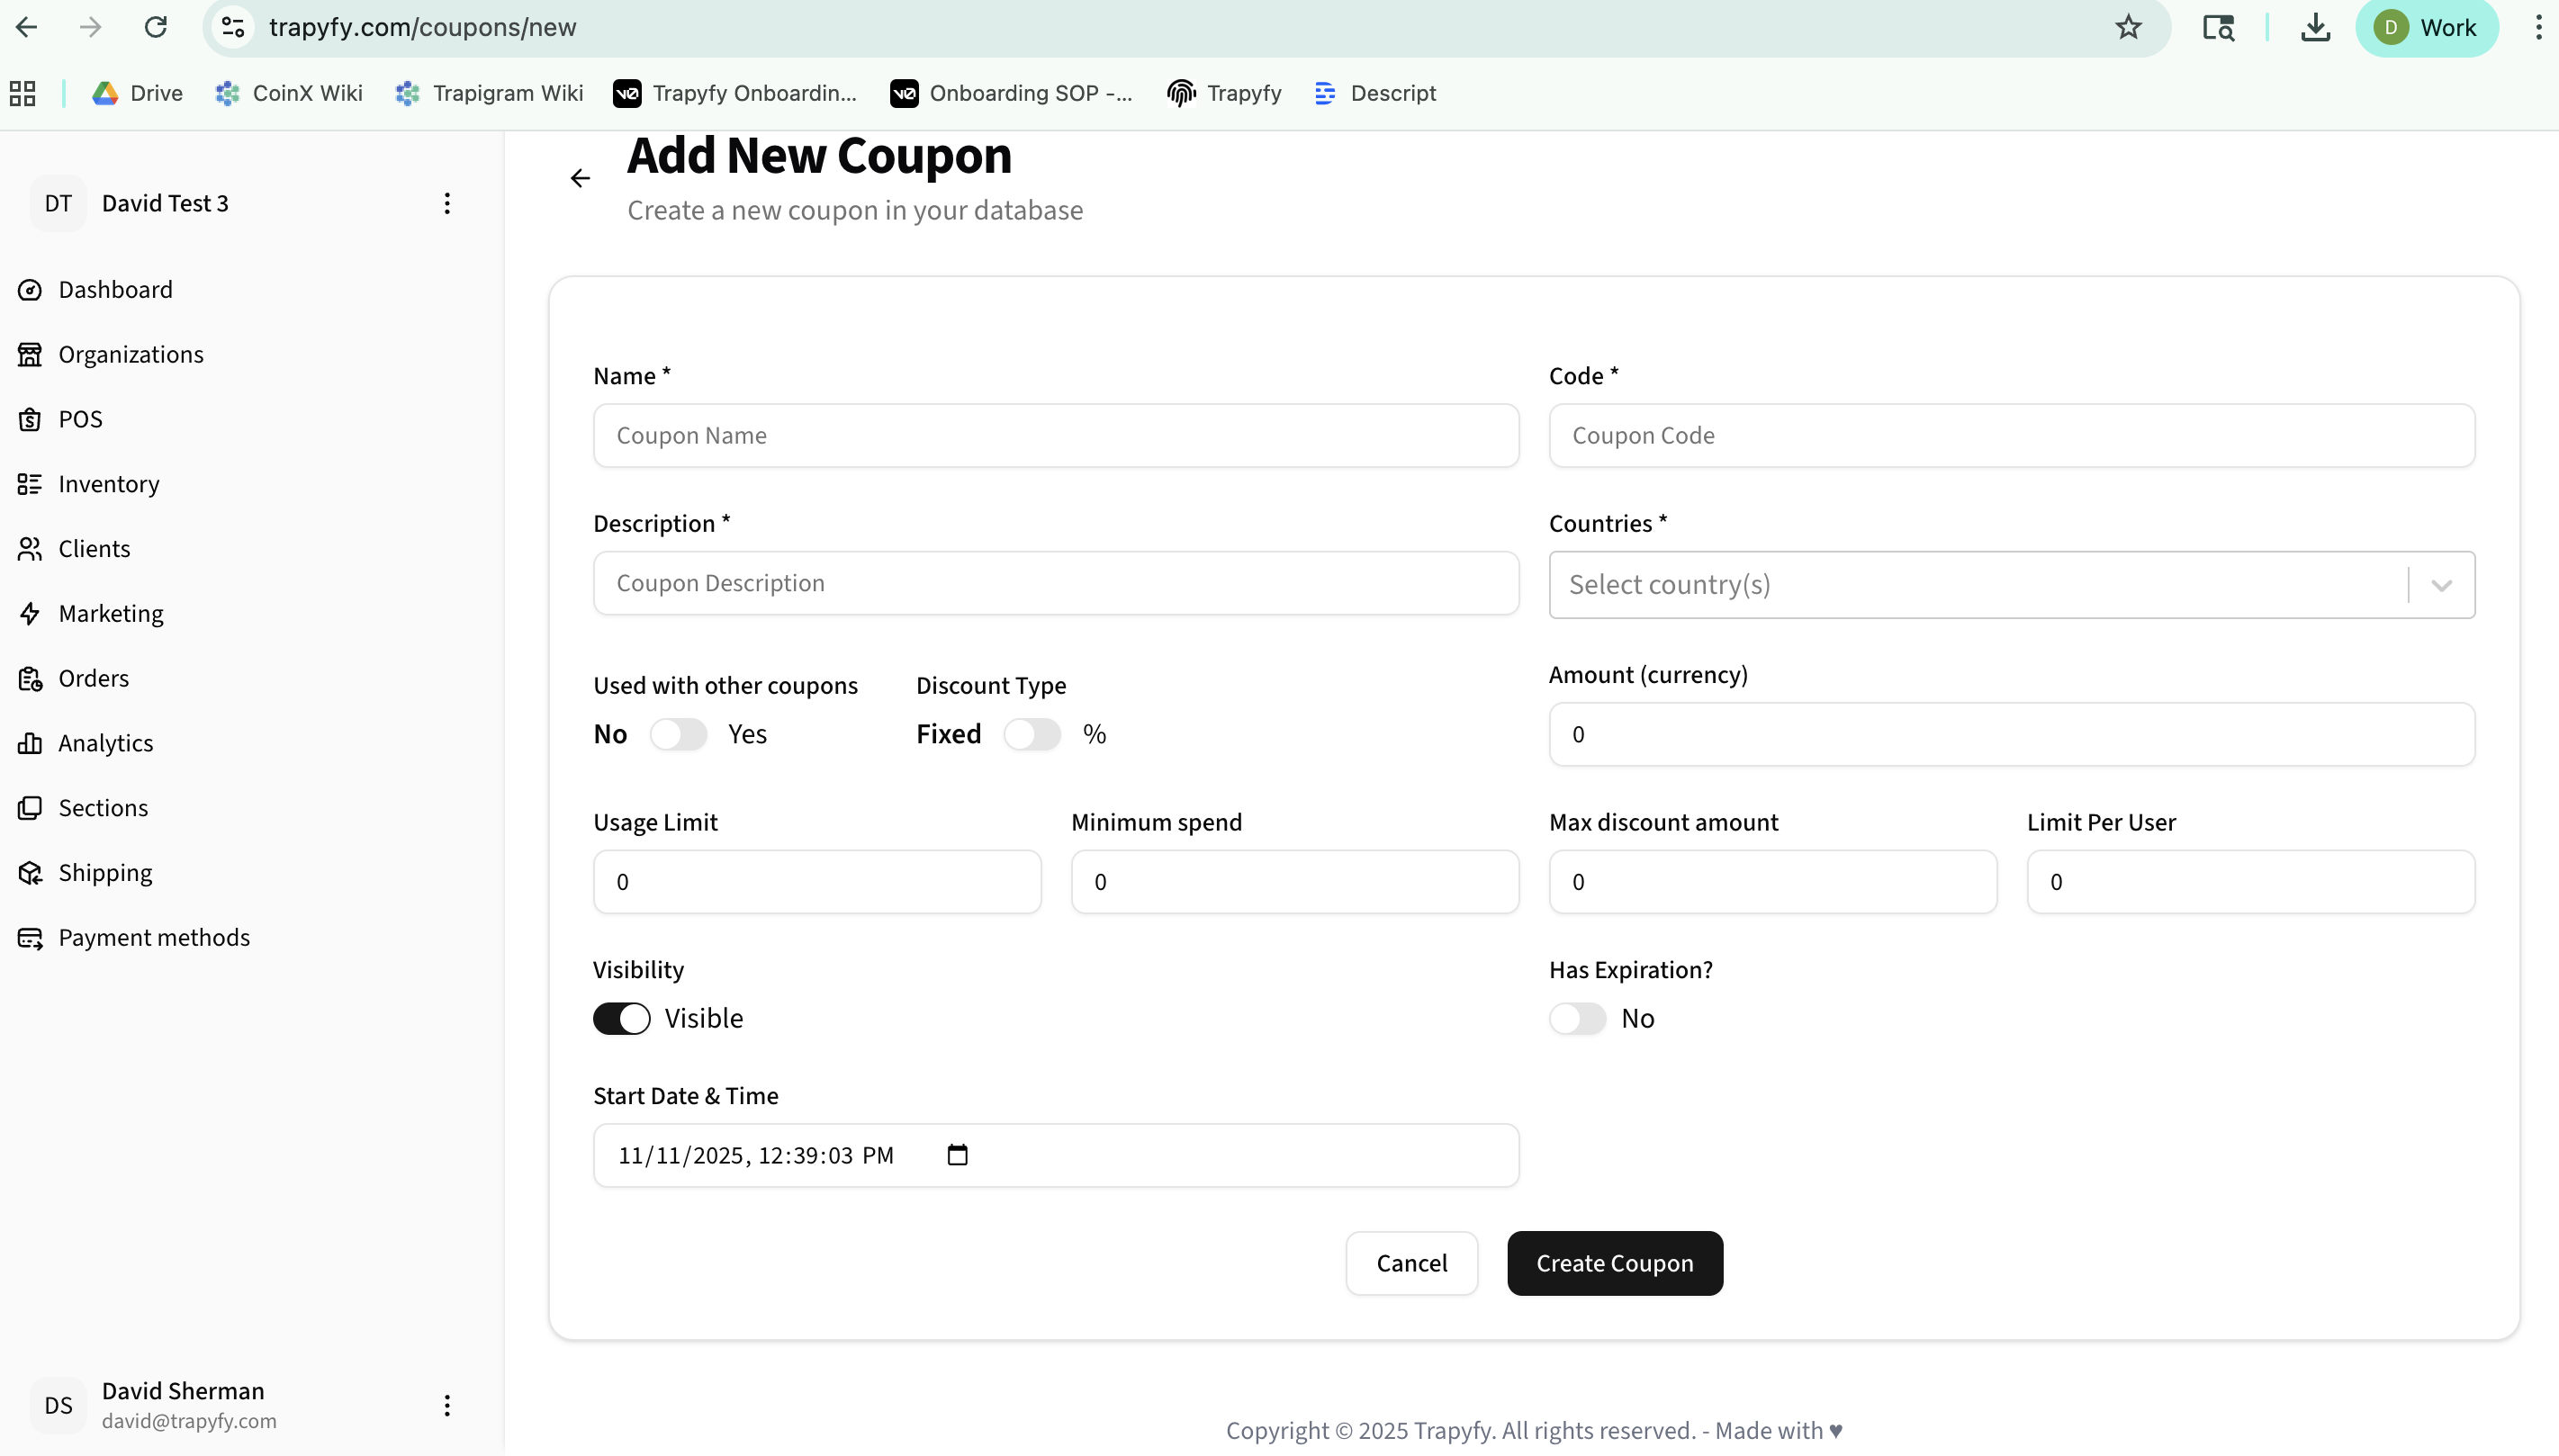Click the Payment methods card icon
This screenshot has width=2559, height=1456.
(30, 937)
